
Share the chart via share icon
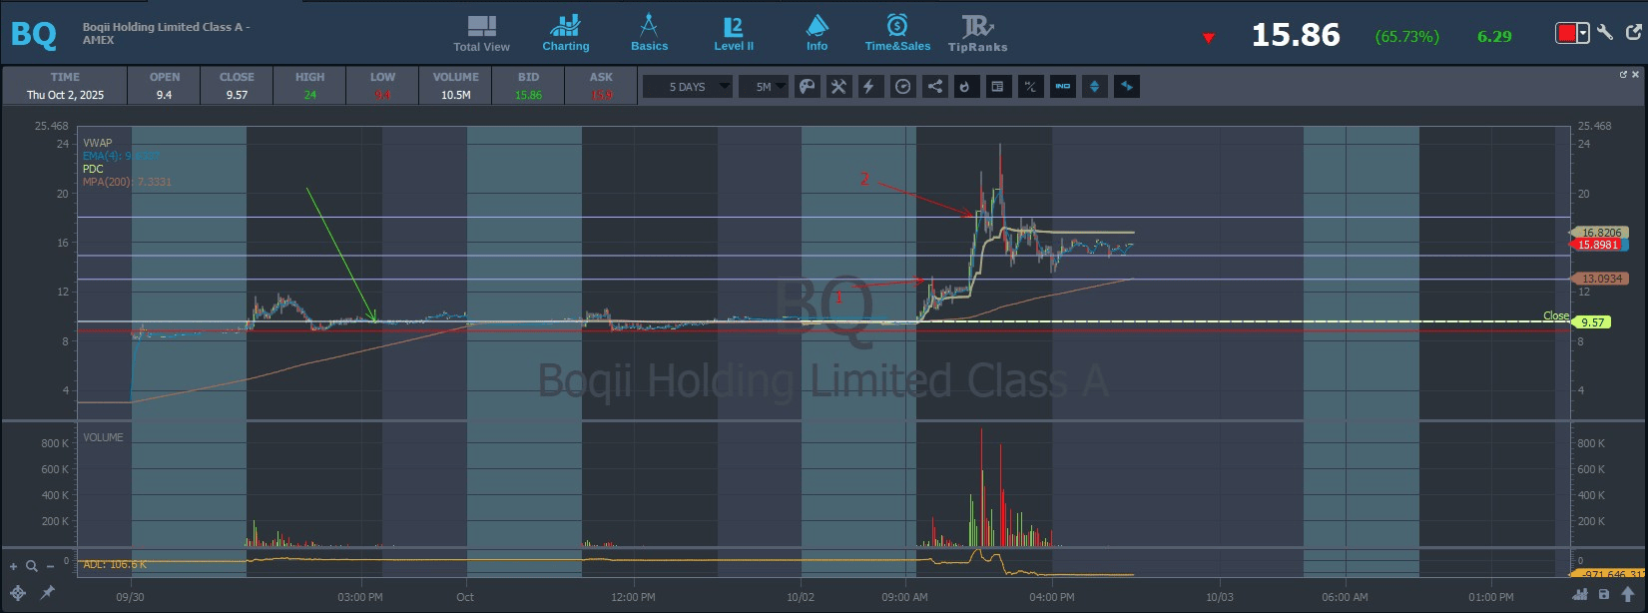tap(934, 87)
